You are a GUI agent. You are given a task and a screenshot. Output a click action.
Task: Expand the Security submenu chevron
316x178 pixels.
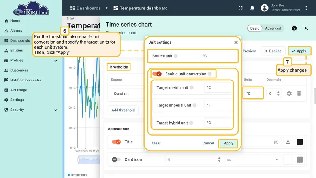56,110
